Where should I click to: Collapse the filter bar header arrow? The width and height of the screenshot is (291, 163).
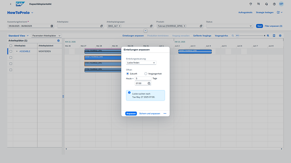coord(145,31)
